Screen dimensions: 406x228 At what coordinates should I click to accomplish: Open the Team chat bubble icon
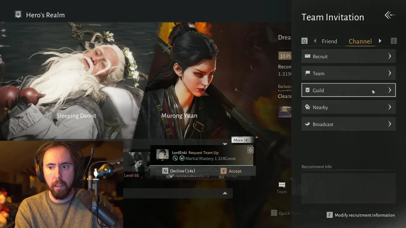[x=282, y=185]
